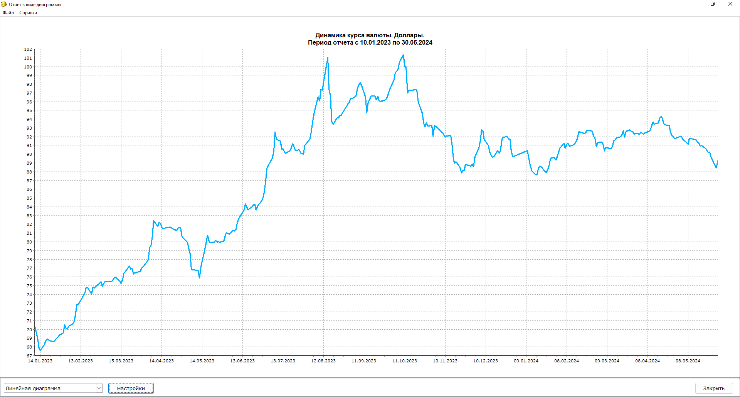Click x-axis date label 14.05.2023
This screenshot has height=397, width=740.
coord(202,361)
